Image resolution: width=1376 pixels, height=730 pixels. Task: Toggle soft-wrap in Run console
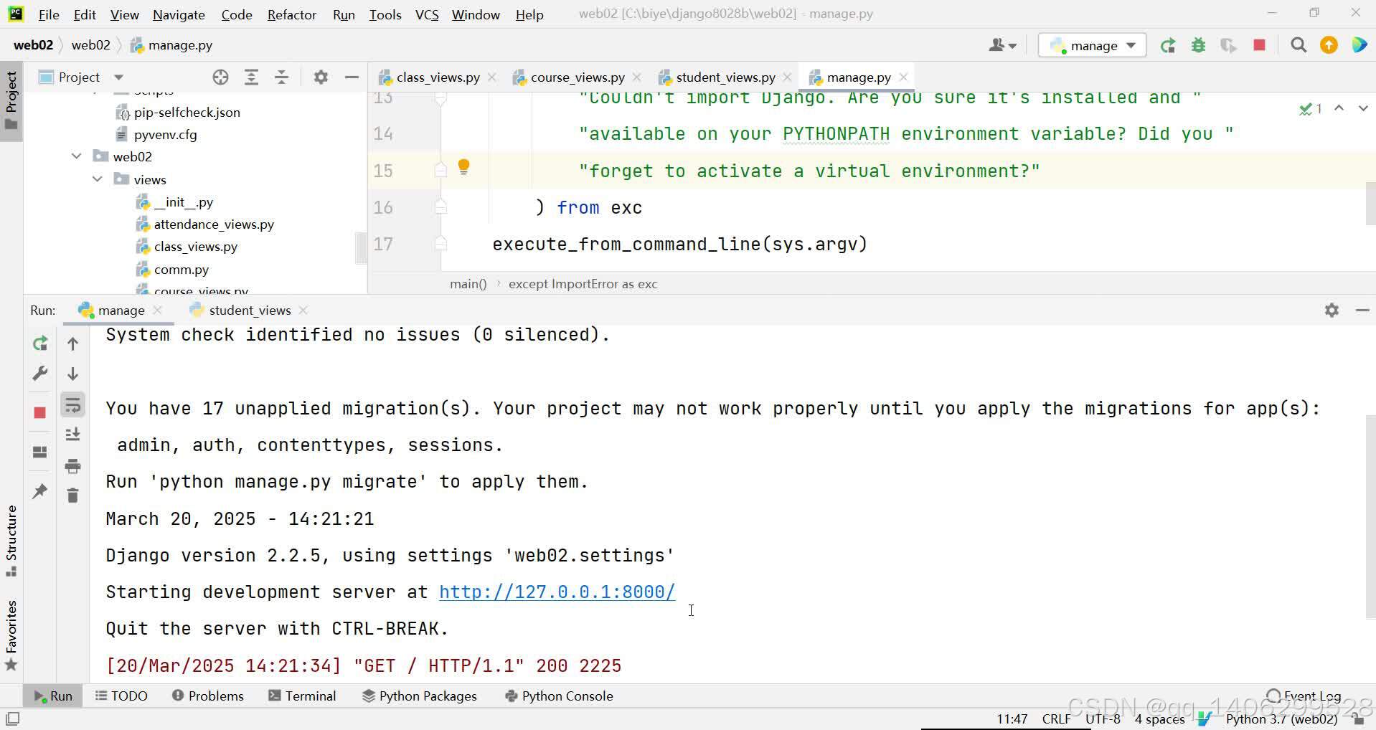(73, 405)
